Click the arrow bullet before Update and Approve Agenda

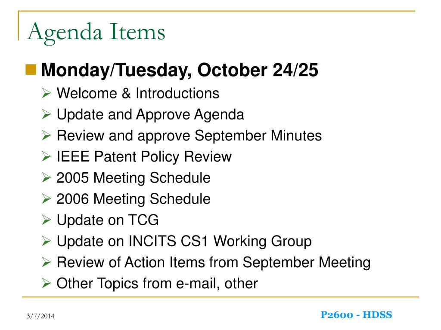(x=47, y=114)
